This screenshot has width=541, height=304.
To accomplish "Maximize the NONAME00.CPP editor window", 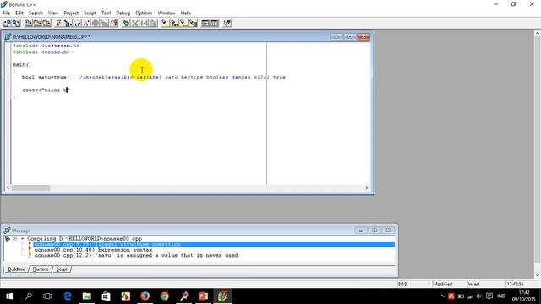I will pyautogui.click(x=350, y=36).
